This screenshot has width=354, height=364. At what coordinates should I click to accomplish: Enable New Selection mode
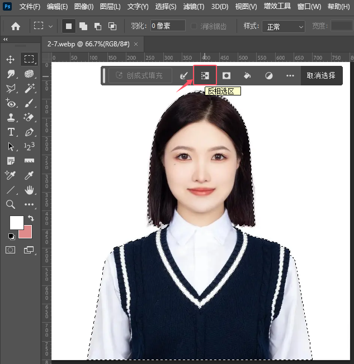point(69,26)
